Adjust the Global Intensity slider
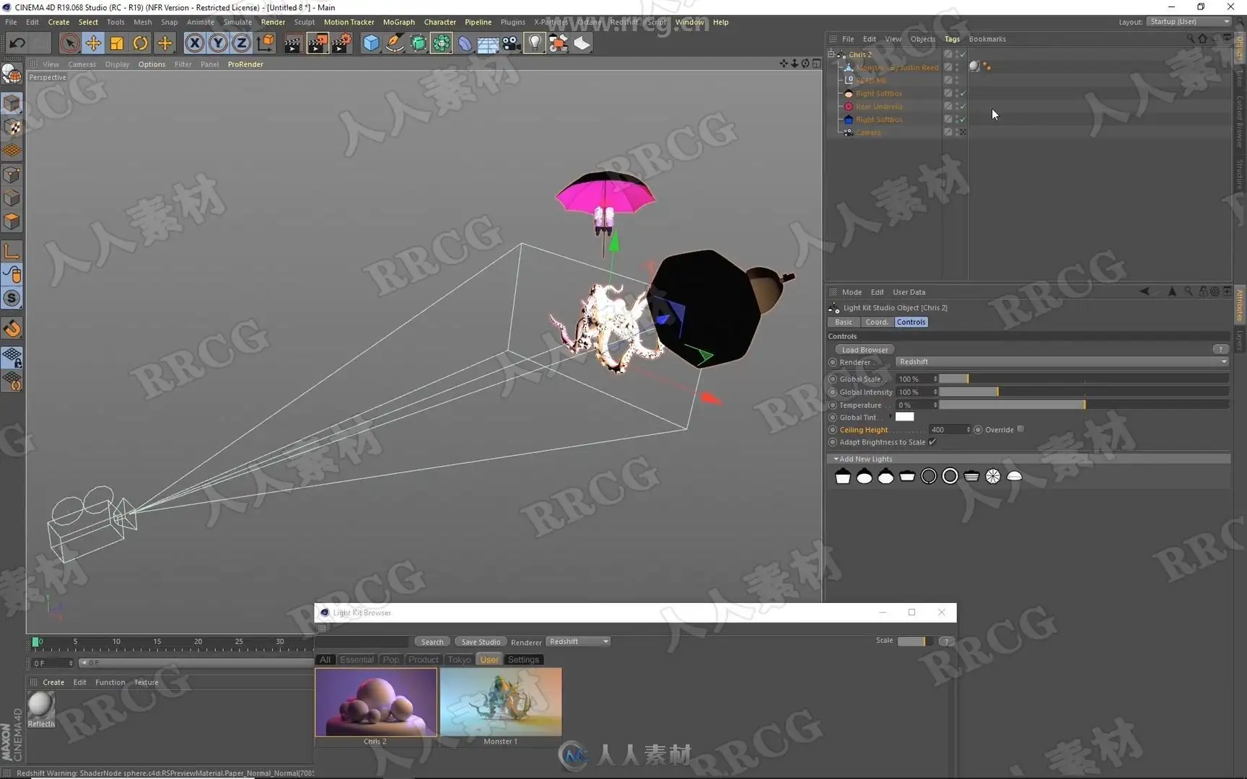 point(1084,392)
